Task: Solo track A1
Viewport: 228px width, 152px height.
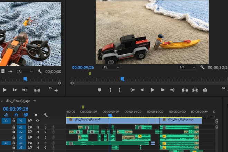Action: (45, 127)
